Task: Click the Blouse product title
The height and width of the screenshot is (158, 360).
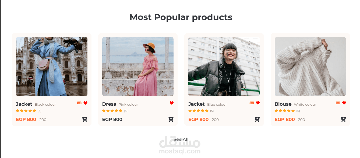Action: click(283, 104)
